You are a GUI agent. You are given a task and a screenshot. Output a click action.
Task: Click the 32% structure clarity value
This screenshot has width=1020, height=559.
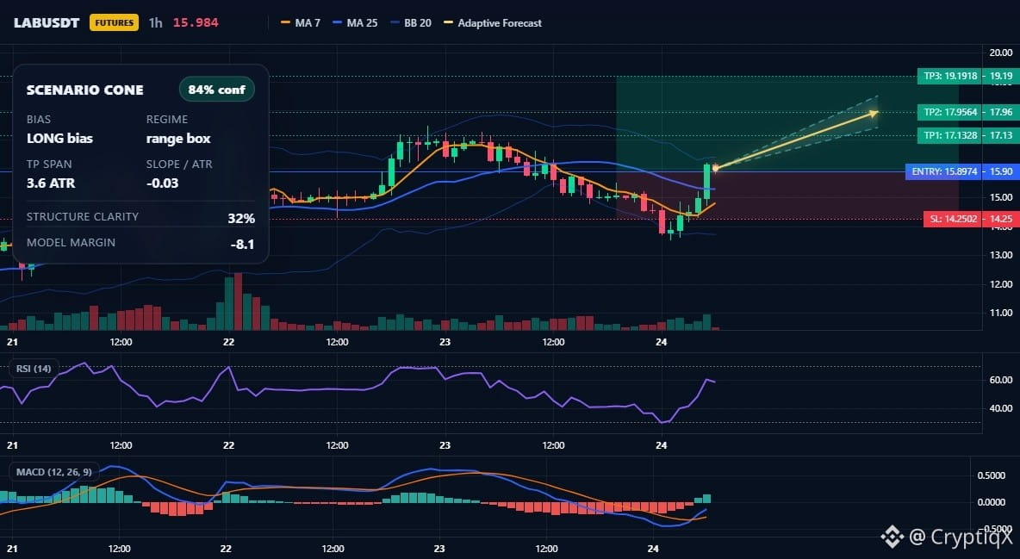click(241, 219)
